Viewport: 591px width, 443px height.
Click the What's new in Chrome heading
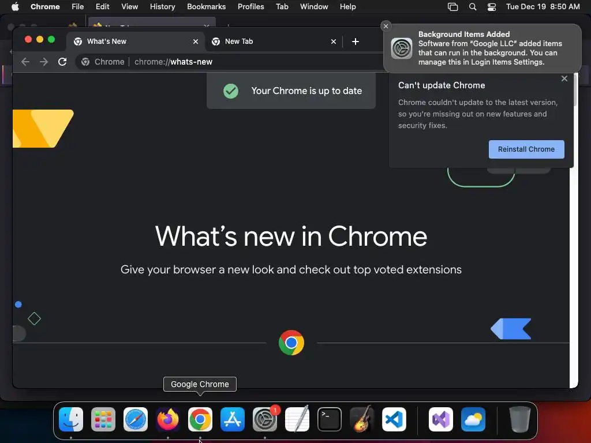click(x=291, y=236)
